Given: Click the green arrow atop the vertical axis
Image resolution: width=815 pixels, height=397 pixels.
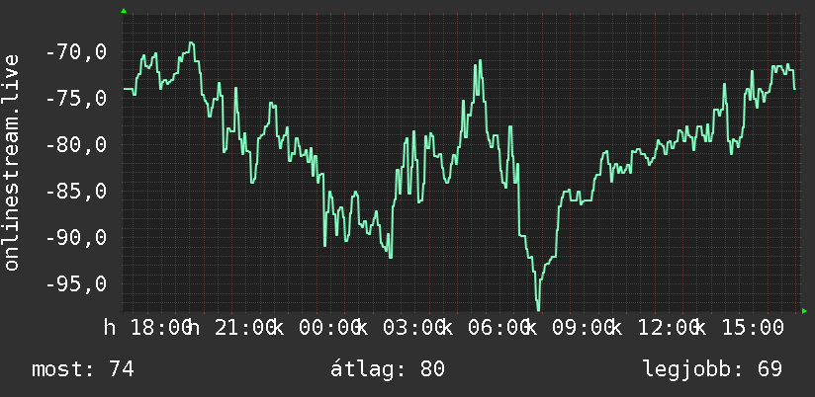Looking at the screenshot, I should [x=124, y=11].
